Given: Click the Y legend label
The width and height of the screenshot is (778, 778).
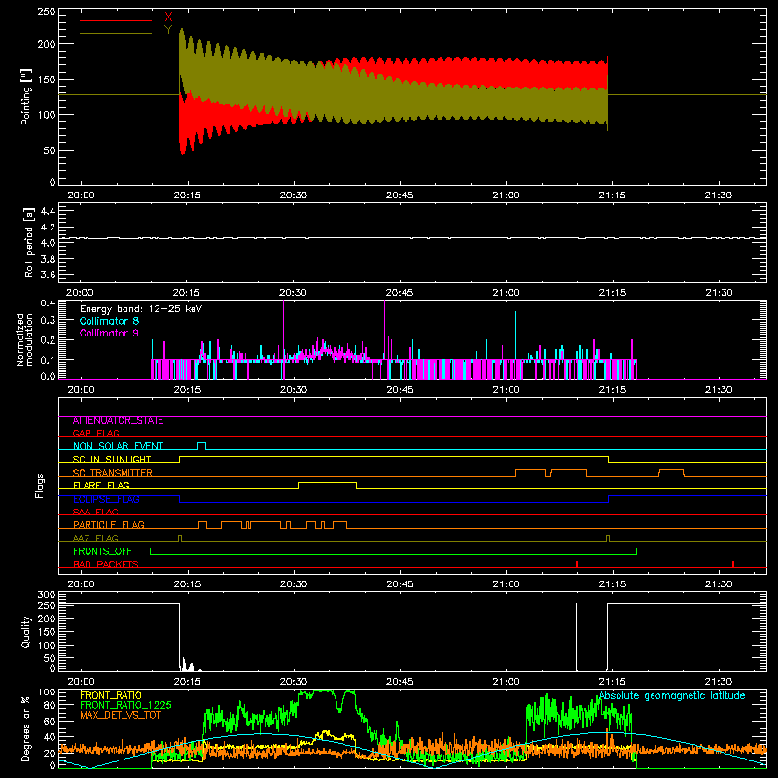Looking at the screenshot, I should (168, 30).
